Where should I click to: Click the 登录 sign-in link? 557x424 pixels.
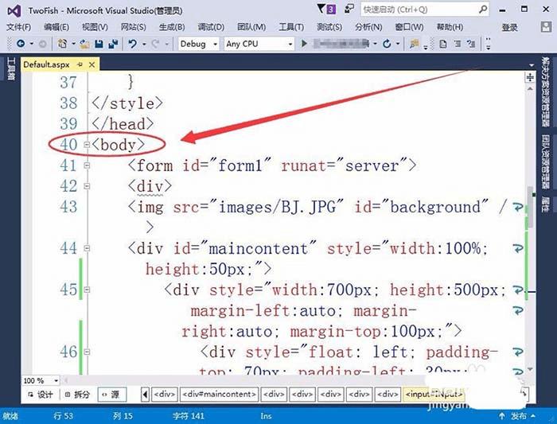click(510, 27)
